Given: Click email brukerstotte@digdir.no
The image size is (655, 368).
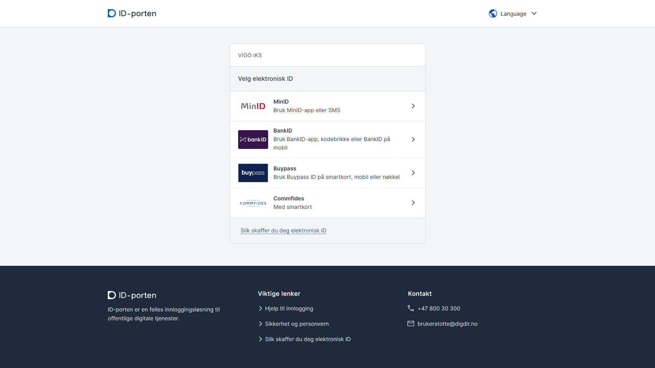Looking at the screenshot, I should click(447, 324).
